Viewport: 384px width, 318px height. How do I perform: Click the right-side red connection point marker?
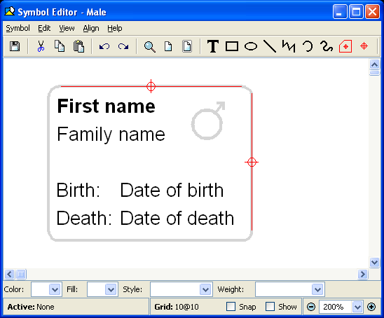[252, 162]
